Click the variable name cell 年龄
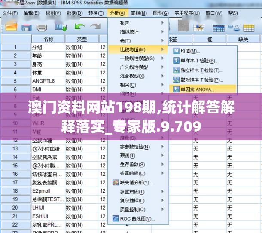The width and height of the screenshot is (262, 233). [x=48, y=56]
